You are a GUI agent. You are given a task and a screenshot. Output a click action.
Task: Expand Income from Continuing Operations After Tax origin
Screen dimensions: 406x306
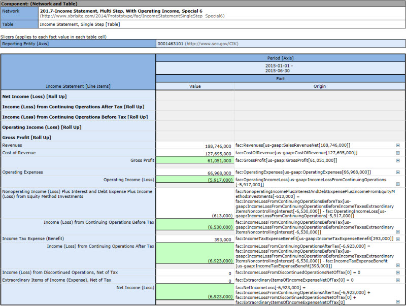click(398, 265)
